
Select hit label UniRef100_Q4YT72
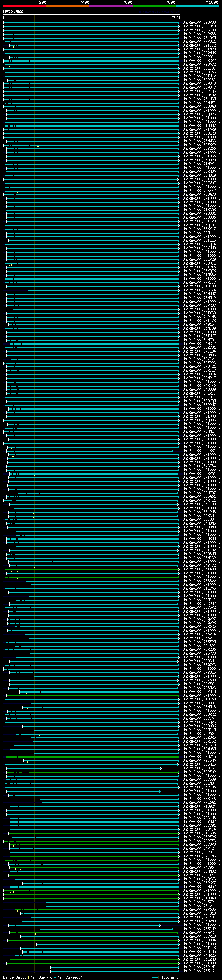click(199, 565)
